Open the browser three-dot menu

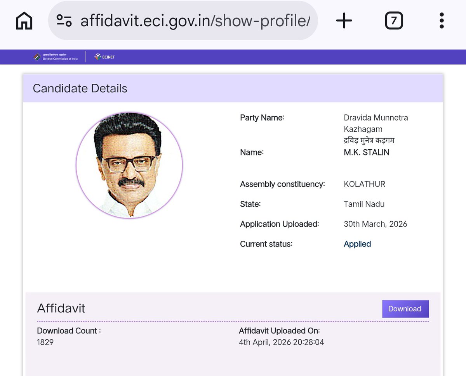coord(442,21)
